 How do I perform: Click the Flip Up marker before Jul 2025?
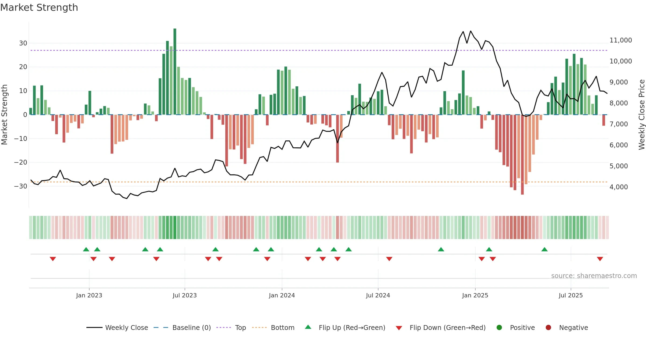pos(545,249)
